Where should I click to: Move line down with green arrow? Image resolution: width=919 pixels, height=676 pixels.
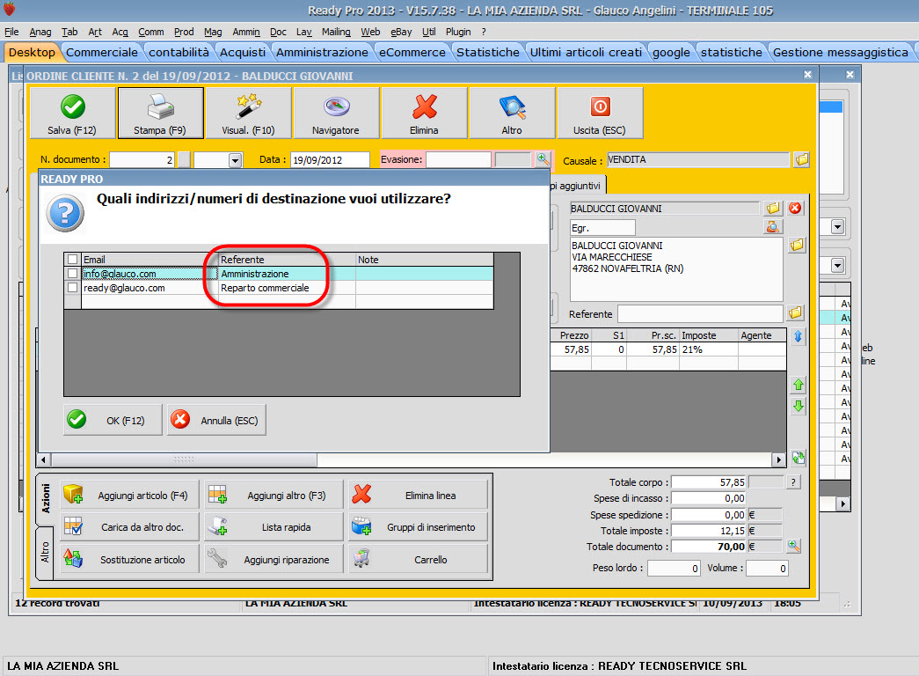[x=798, y=406]
